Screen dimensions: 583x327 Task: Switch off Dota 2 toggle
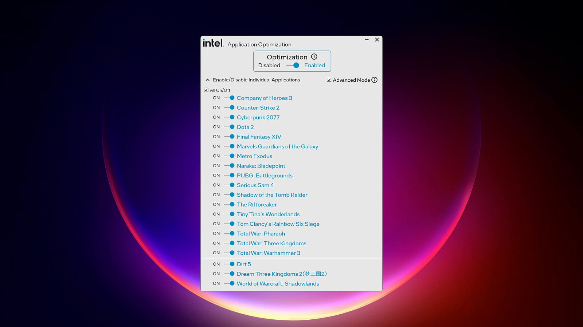pos(229,127)
